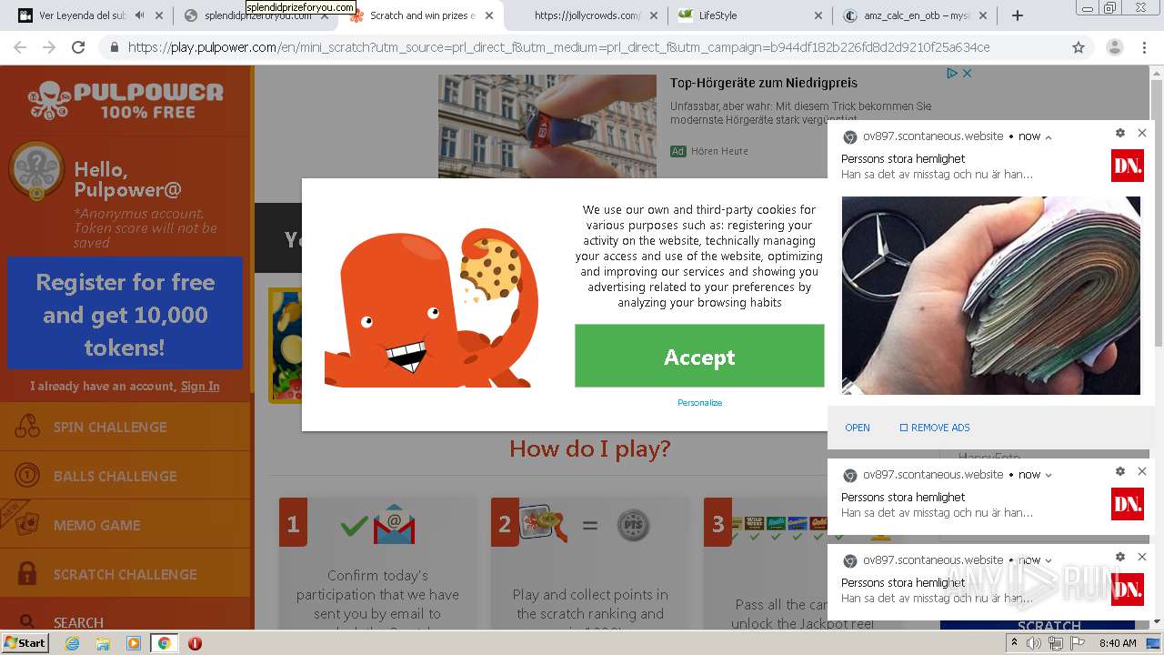Click OPEN on the expanded notification
The height and width of the screenshot is (655, 1164).
(858, 428)
